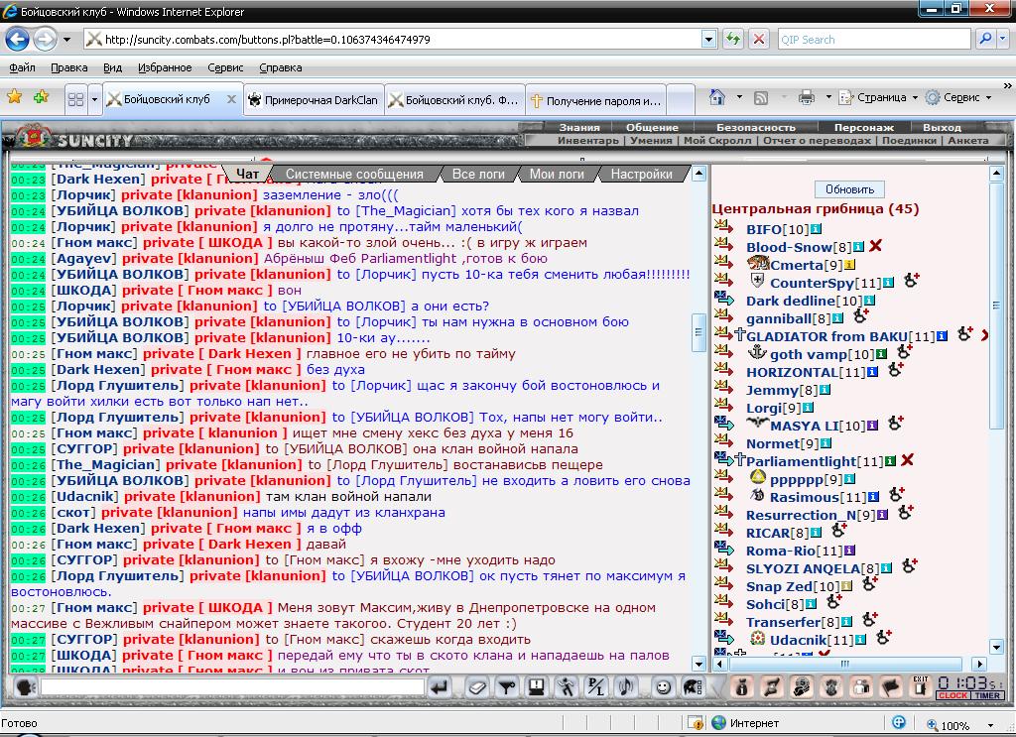This screenshot has height=737, width=1016.
Task: Click the yellow info icon next to Cmerta
Action: [850, 266]
